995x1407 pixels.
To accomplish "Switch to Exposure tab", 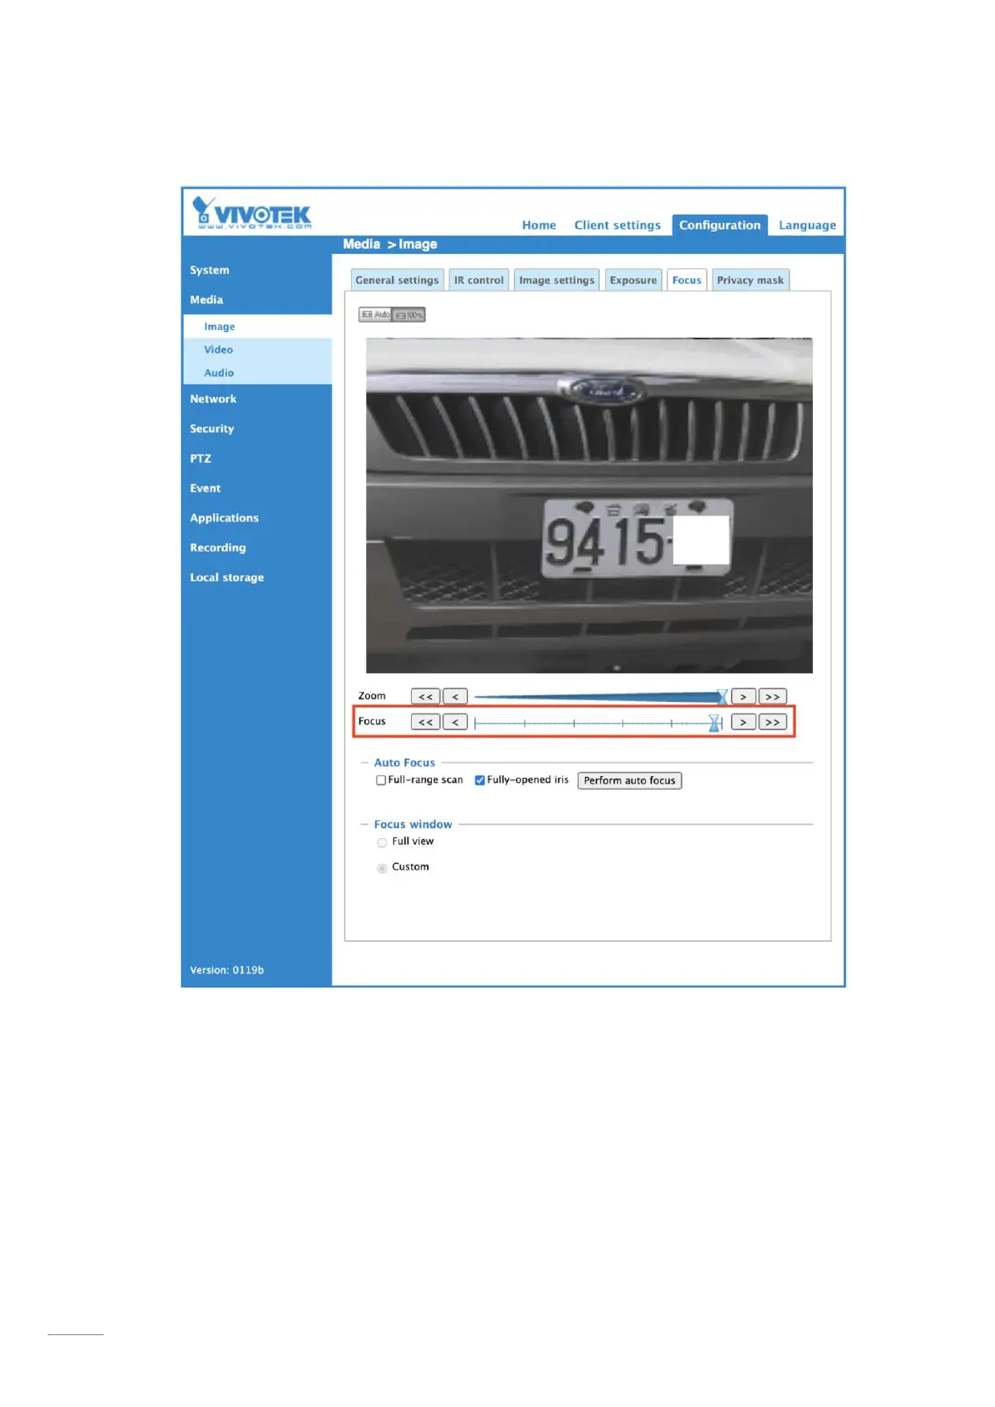I will pyautogui.click(x=633, y=280).
